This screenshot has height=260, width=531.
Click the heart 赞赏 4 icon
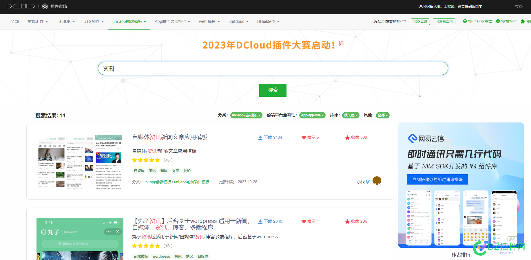(x=304, y=221)
